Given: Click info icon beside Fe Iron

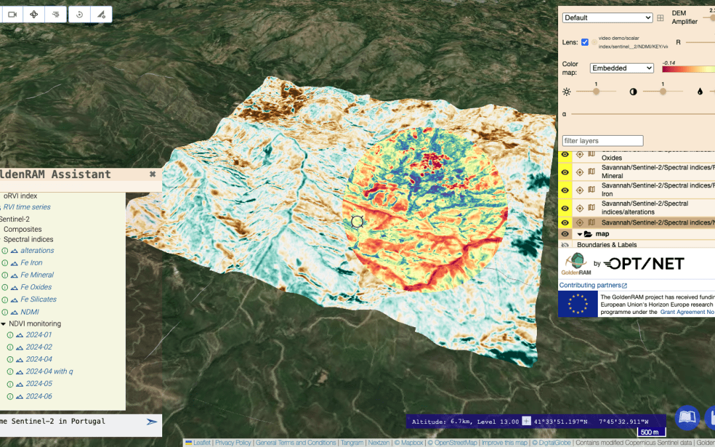Looking at the screenshot, I should [5, 263].
